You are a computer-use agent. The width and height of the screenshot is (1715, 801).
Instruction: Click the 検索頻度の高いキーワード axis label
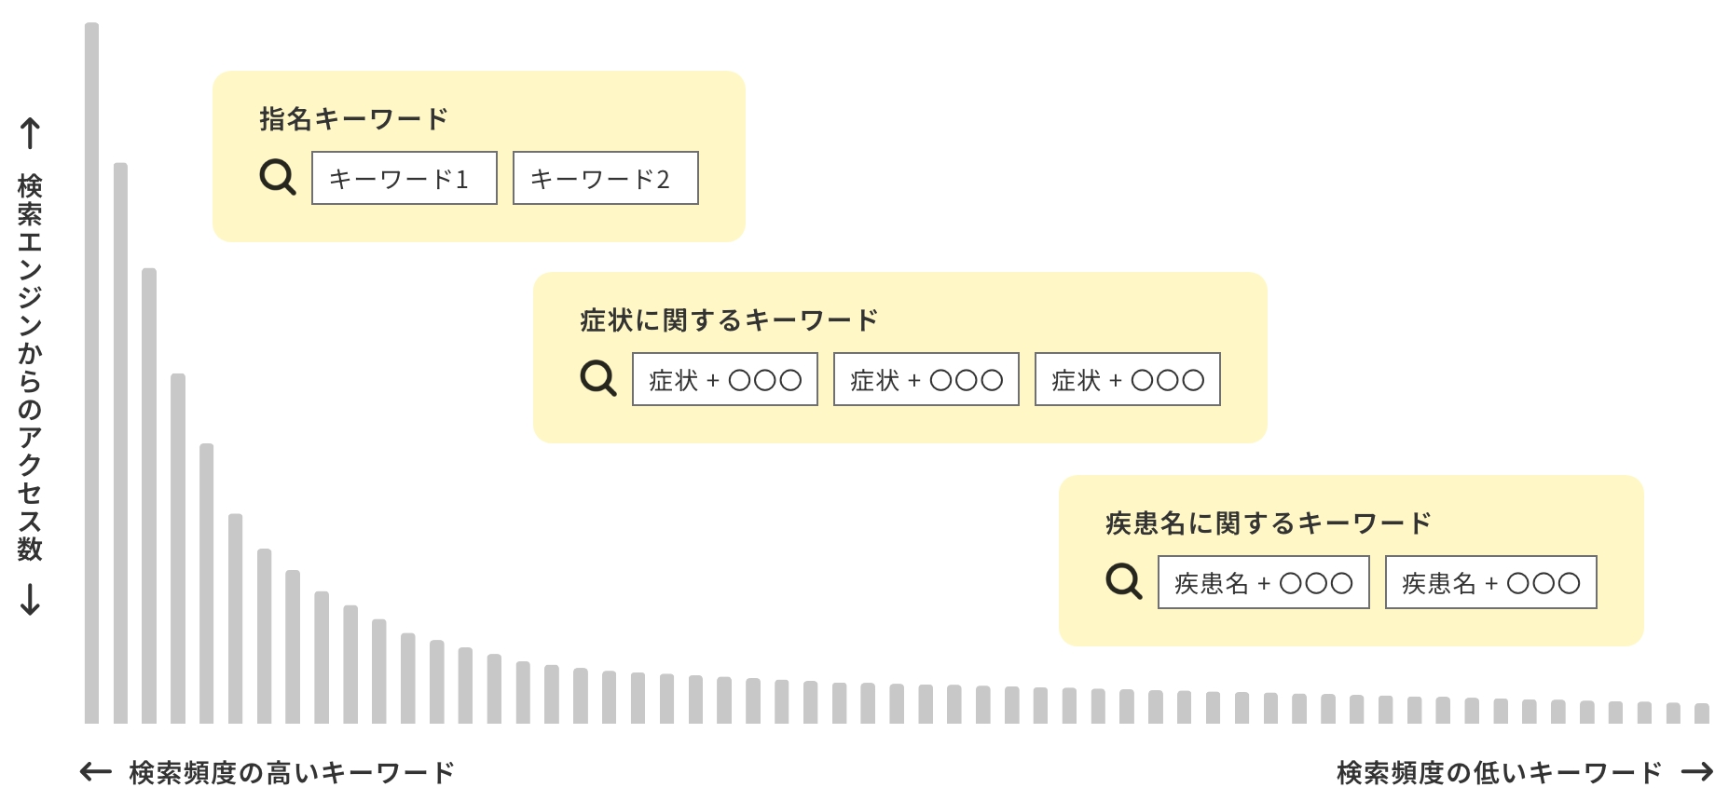(292, 772)
